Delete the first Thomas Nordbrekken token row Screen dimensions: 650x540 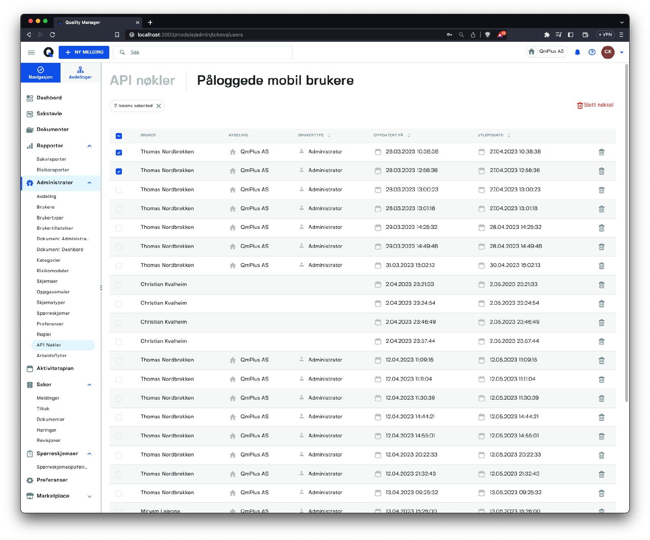click(x=601, y=152)
